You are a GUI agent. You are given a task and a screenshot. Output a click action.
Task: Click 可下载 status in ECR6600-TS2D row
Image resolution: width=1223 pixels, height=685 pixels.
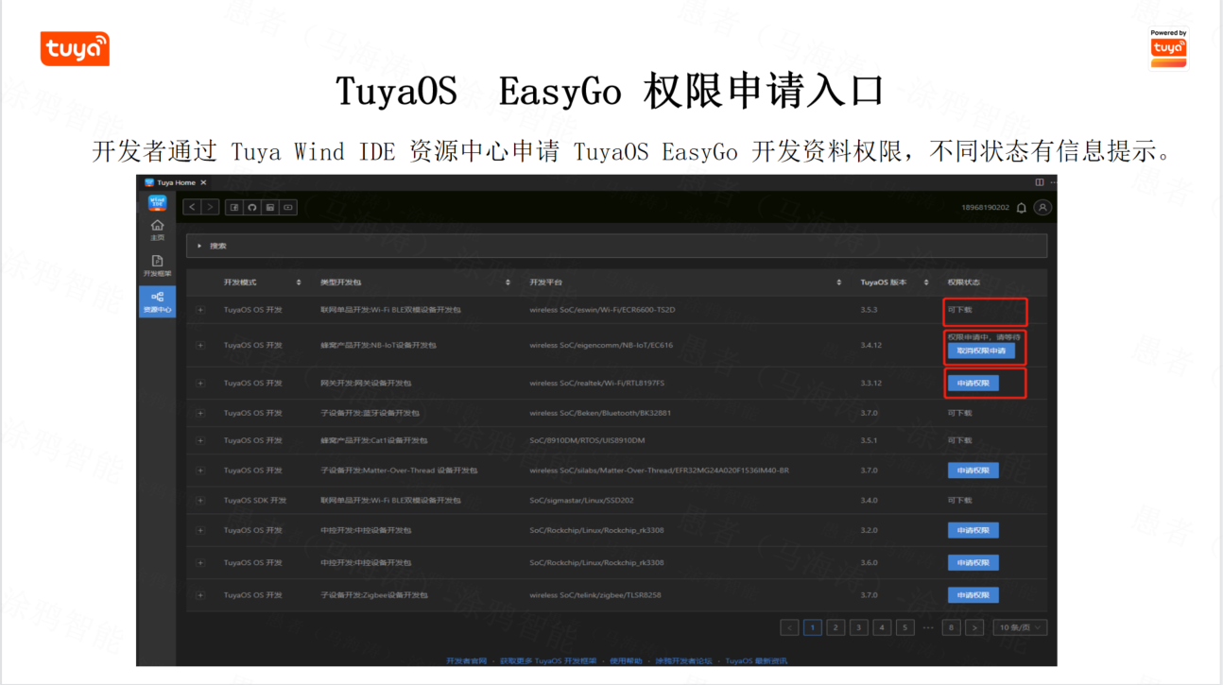pyautogui.click(x=959, y=310)
